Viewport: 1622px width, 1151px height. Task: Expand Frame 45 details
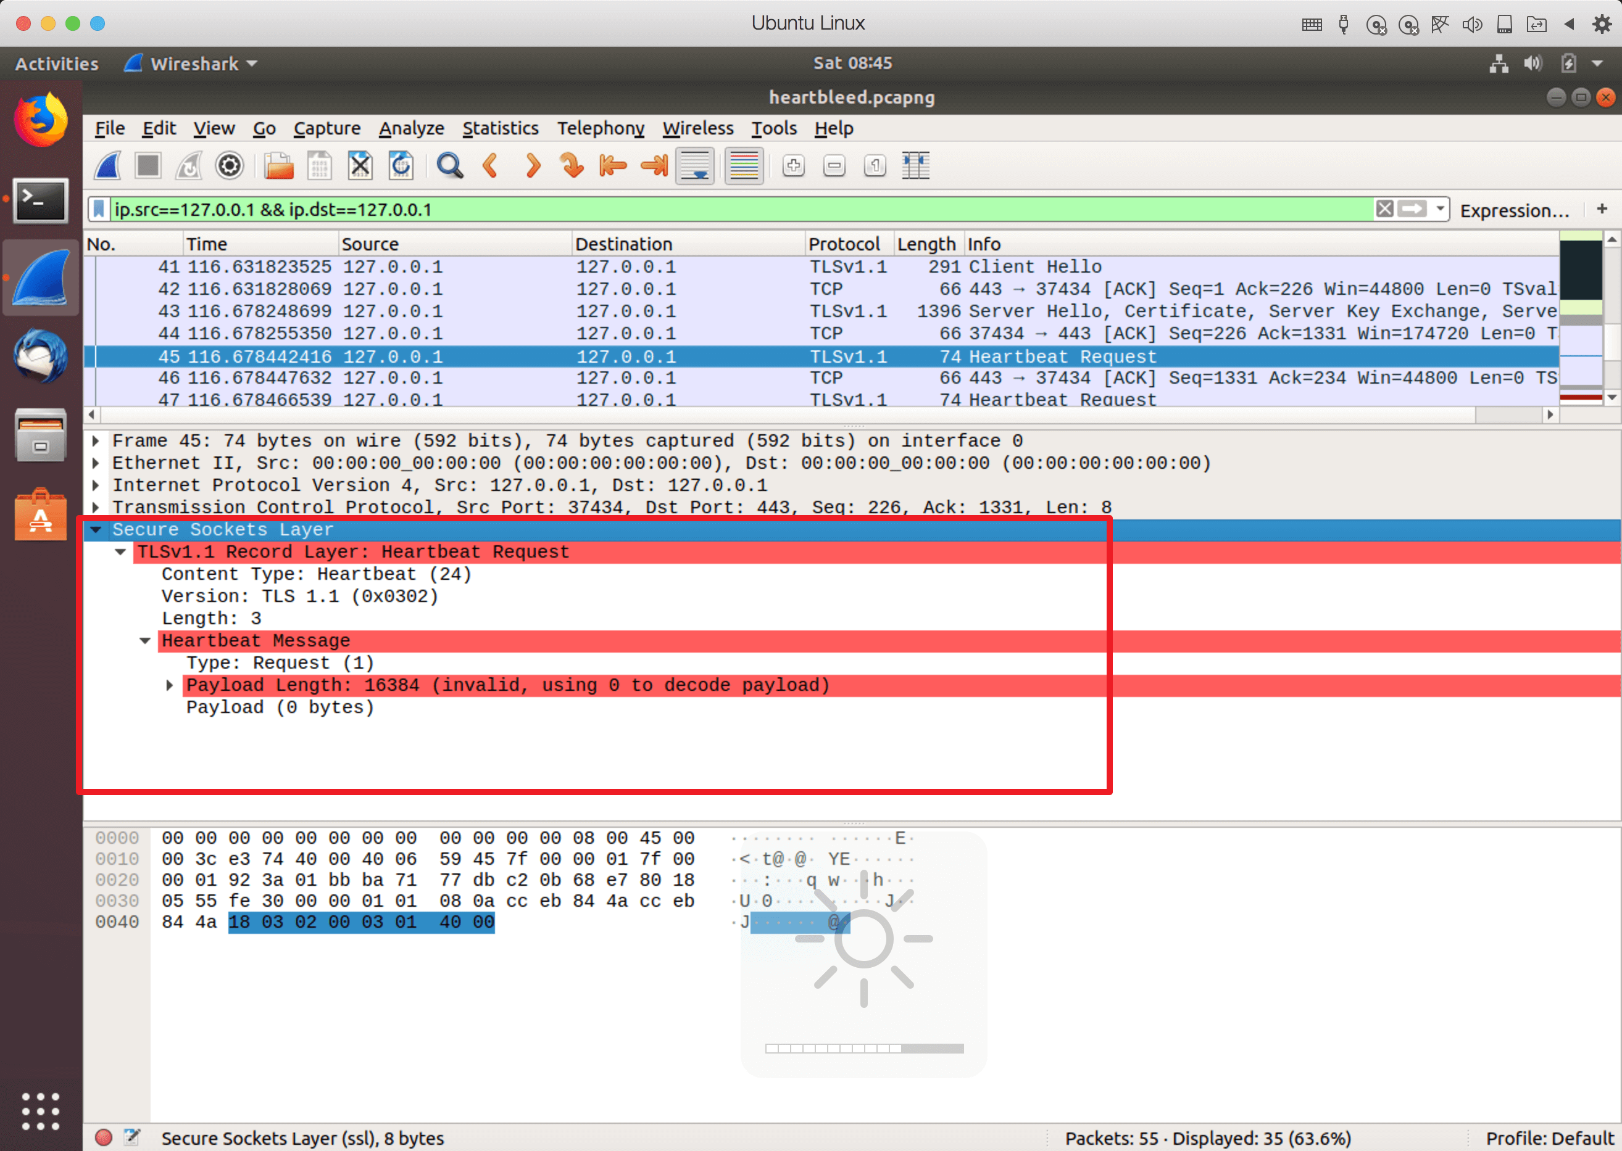(96, 441)
